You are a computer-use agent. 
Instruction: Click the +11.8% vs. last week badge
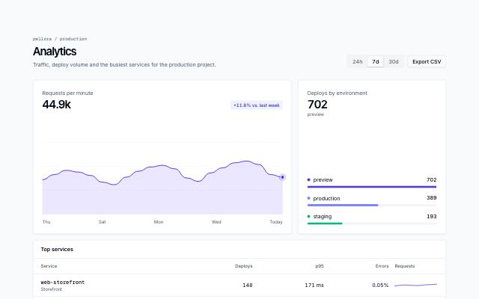click(257, 105)
